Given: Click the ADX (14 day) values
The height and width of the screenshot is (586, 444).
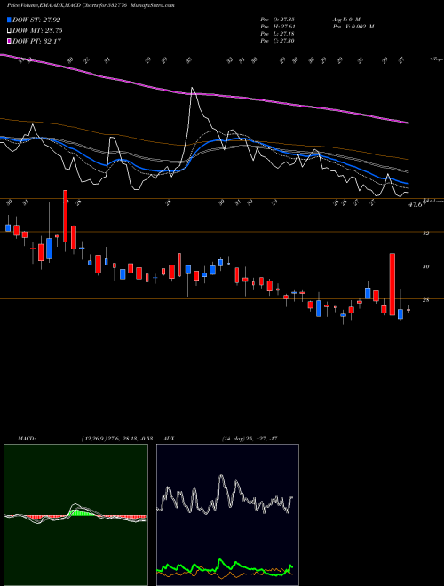Looking at the screenshot, I should (250, 439).
